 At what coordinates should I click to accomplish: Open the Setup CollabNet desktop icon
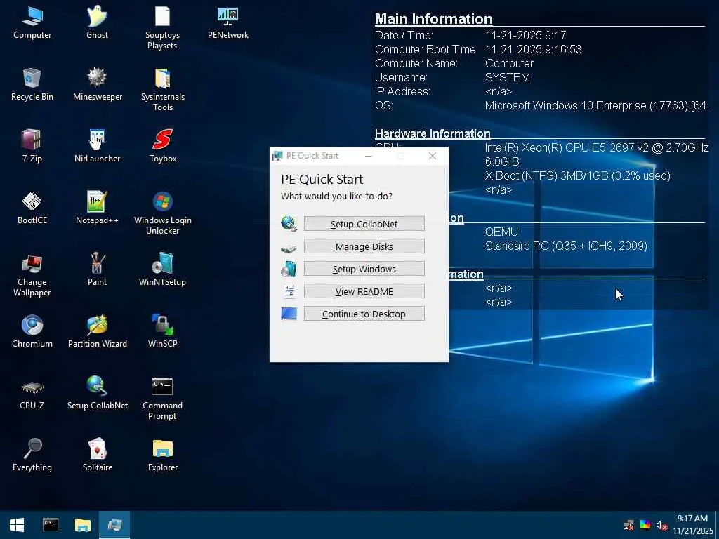97,393
